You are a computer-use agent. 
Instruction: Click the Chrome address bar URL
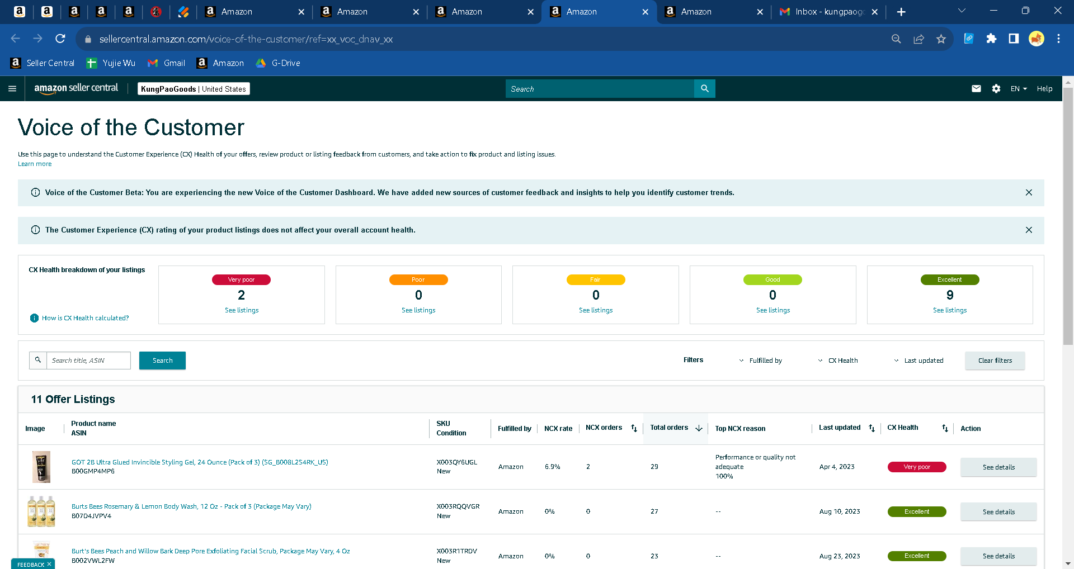click(x=246, y=39)
